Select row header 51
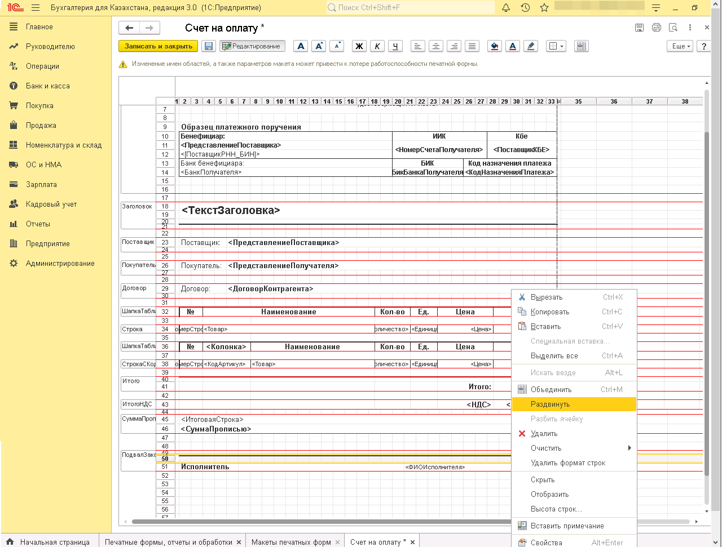 pos(165,466)
